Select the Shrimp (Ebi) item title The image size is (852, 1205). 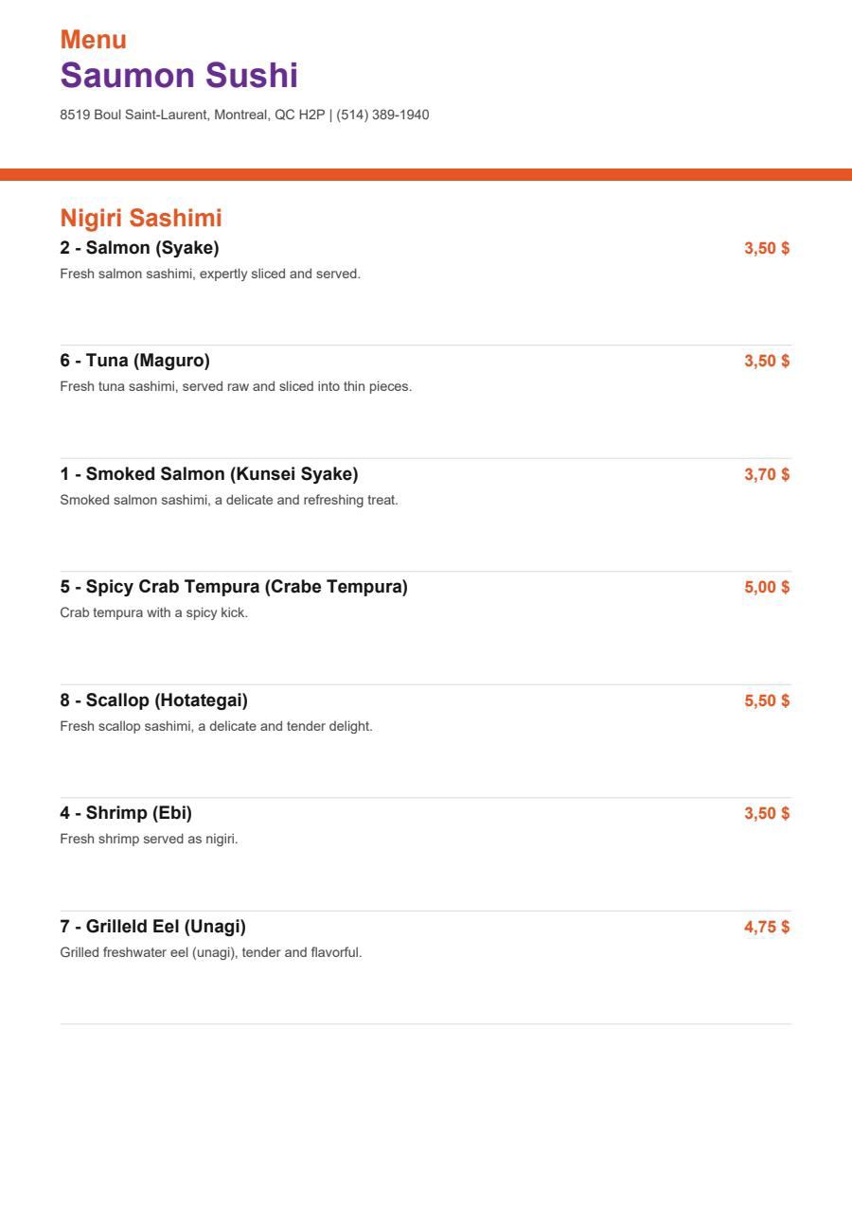coord(126,813)
